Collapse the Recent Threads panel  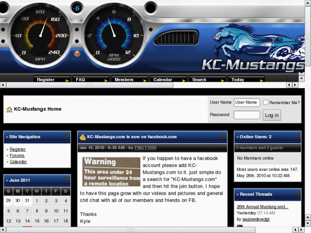tap(297, 194)
